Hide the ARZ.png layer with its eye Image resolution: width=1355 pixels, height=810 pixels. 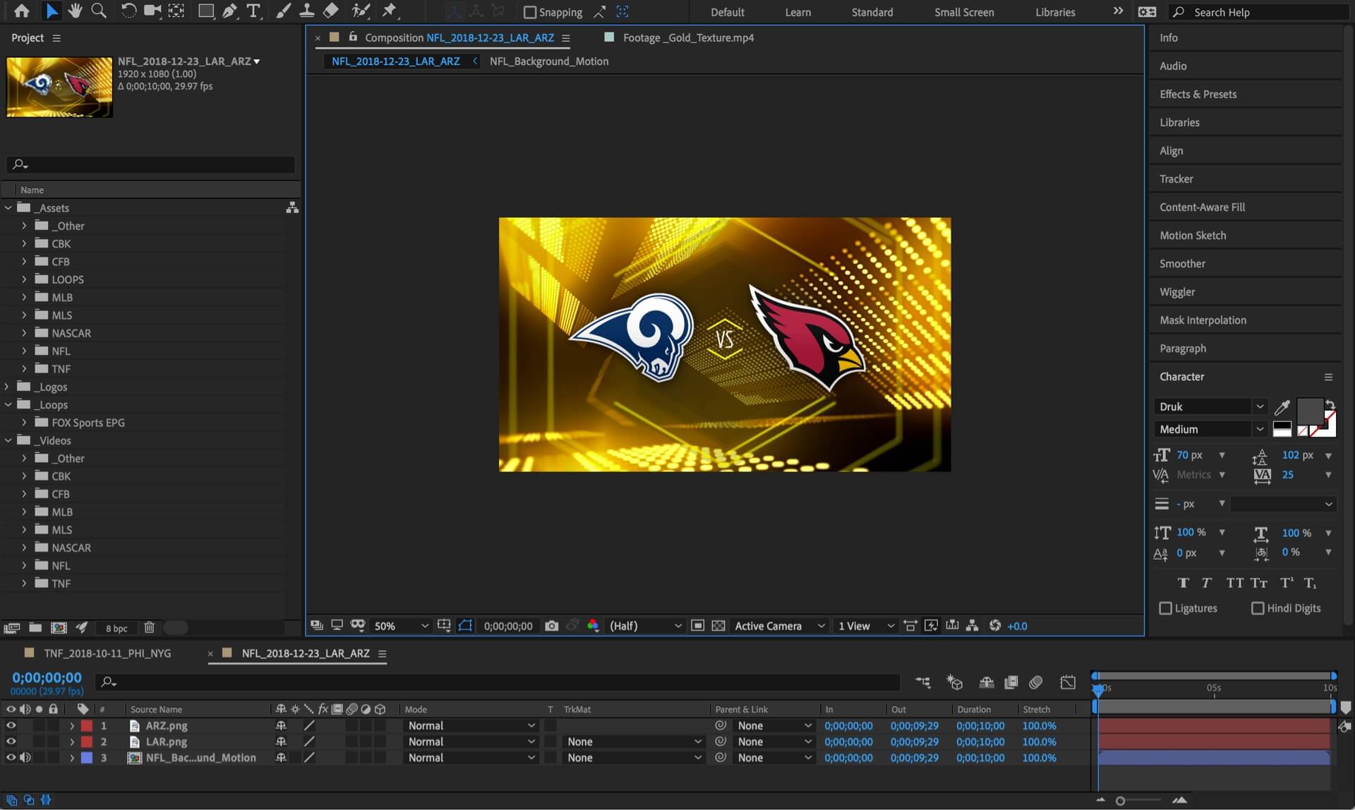pos(11,725)
